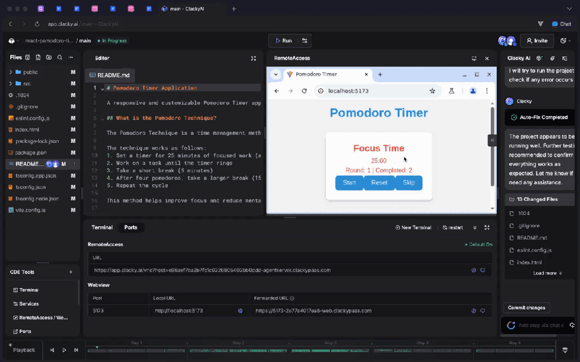This screenshot has width=580, height=362.
Task: Toggle the Playback panel at bottom left
Action: tap(24, 350)
